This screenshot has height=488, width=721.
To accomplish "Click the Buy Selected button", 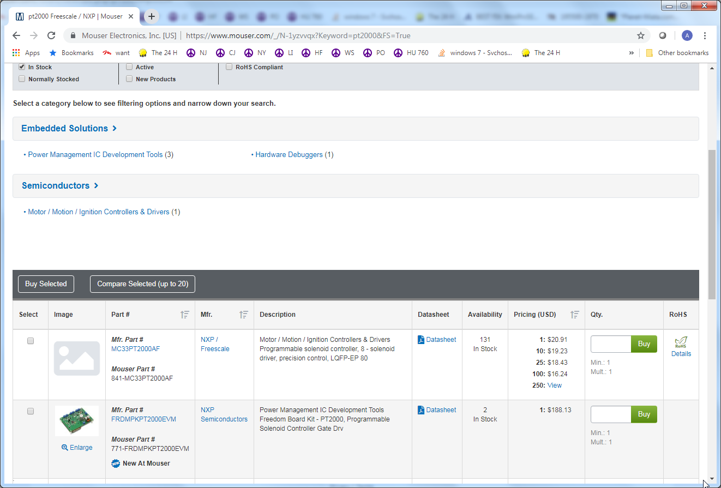I will click(x=46, y=284).
